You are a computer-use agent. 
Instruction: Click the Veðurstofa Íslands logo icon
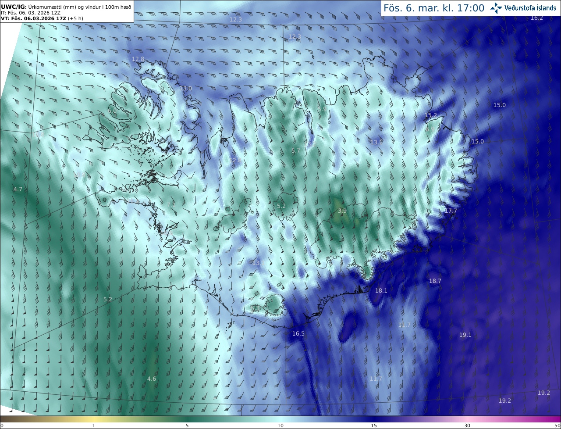tap(496, 7)
